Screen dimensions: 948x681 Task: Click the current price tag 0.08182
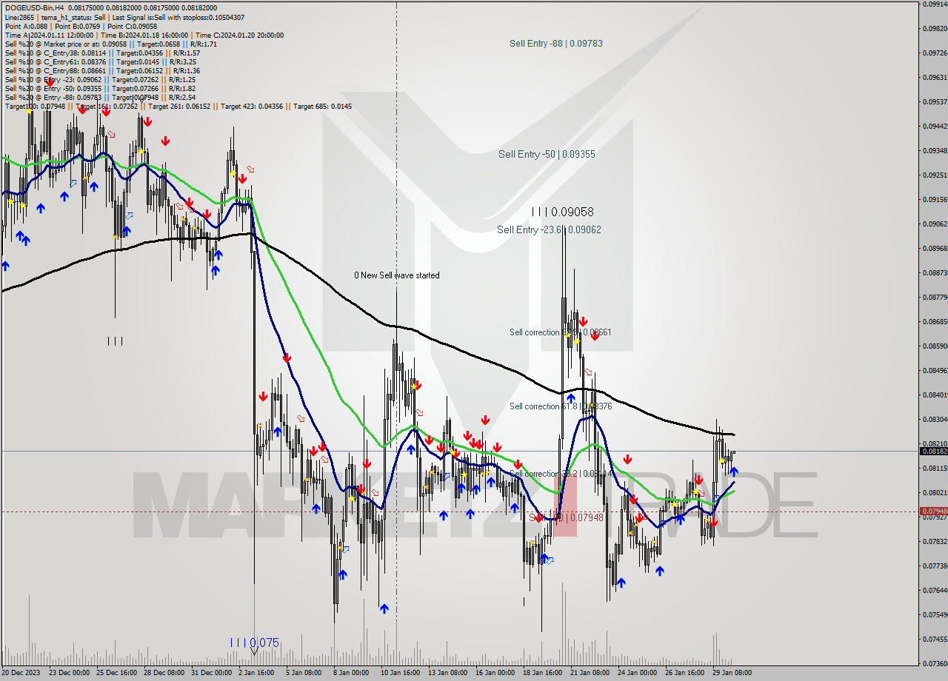pyautogui.click(x=933, y=451)
